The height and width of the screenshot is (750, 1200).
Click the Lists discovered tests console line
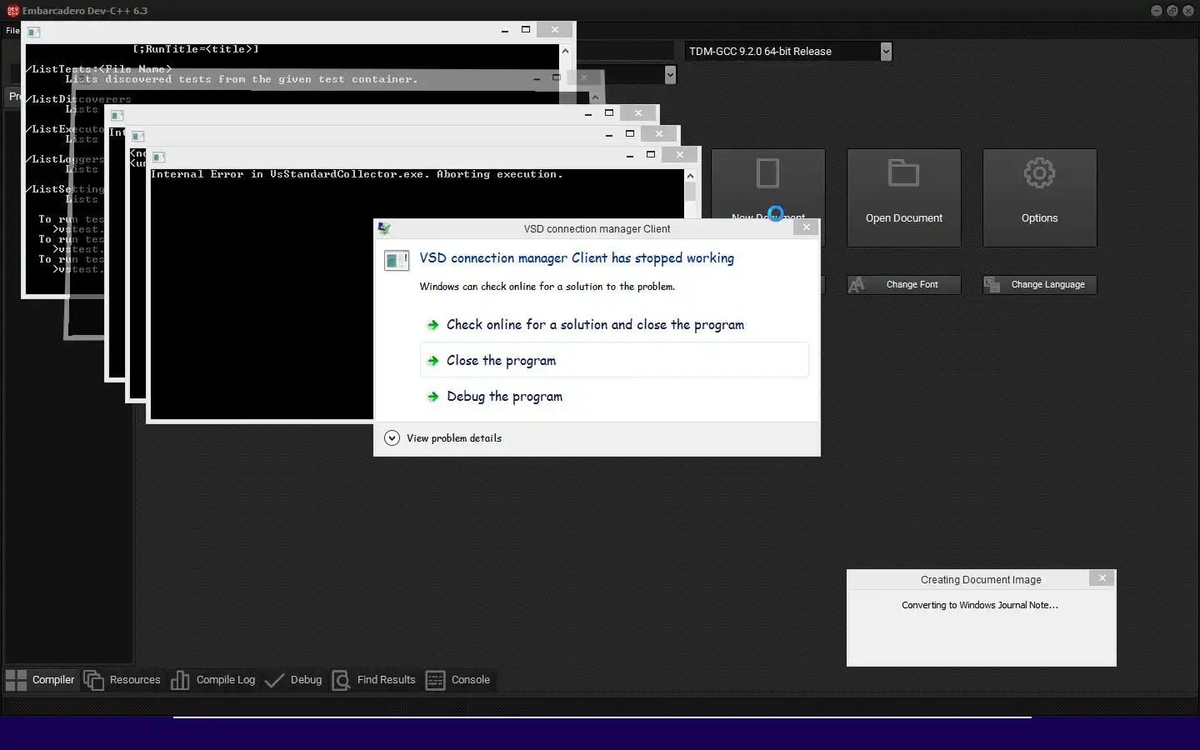point(242,79)
